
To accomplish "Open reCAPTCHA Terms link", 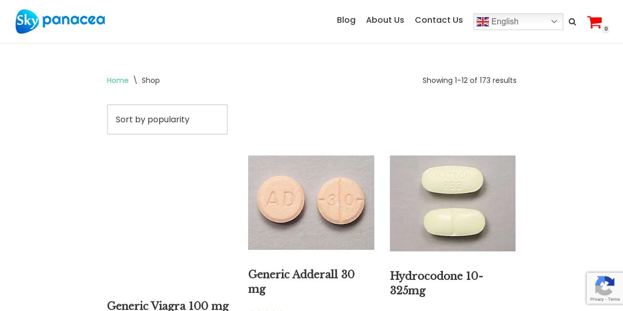I will tap(614, 299).
